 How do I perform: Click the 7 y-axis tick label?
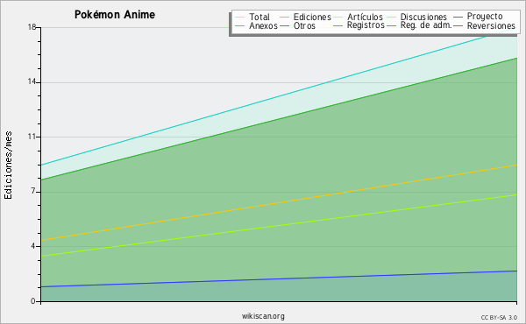pyautogui.click(x=33, y=191)
